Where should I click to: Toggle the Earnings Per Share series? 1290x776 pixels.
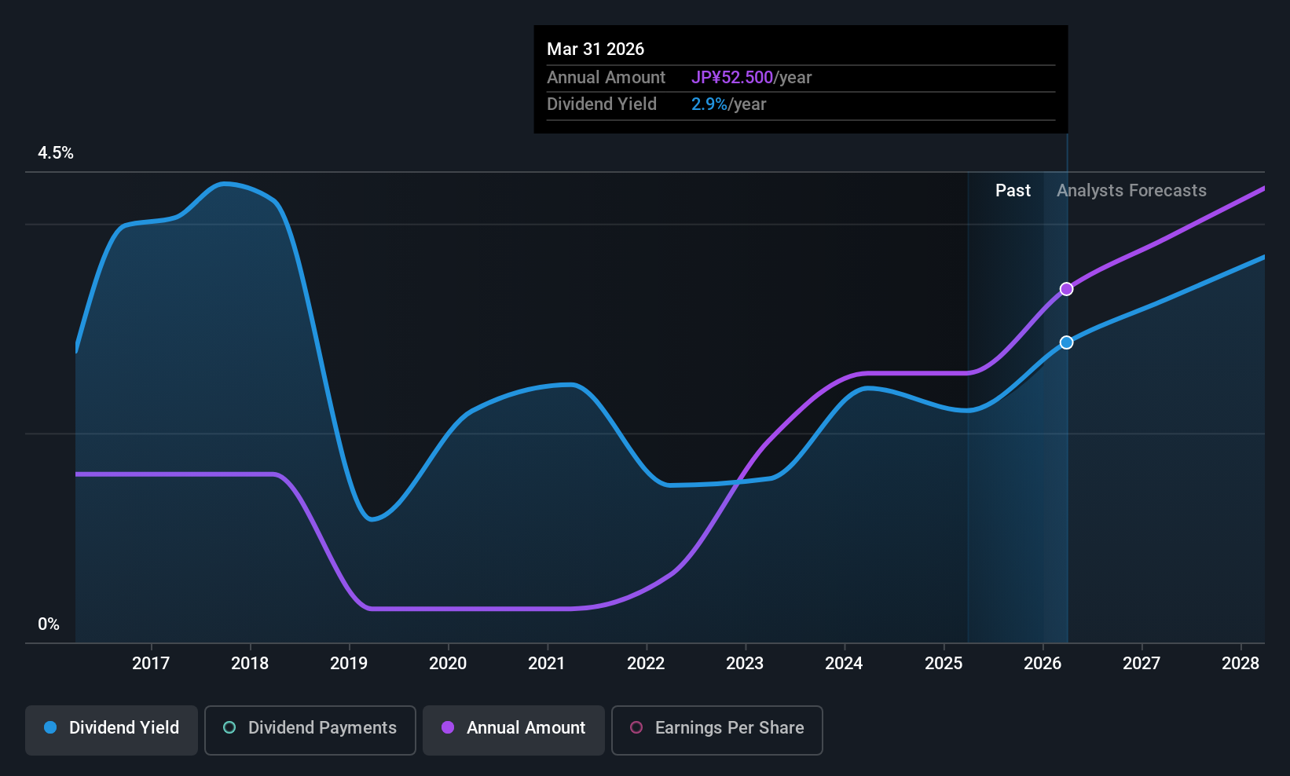pos(717,730)
